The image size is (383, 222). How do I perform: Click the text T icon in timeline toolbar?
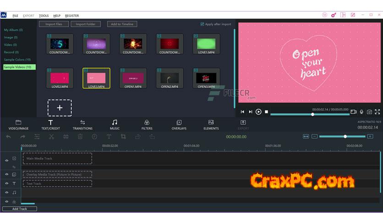pyautogui.click(x=109, y=137)
